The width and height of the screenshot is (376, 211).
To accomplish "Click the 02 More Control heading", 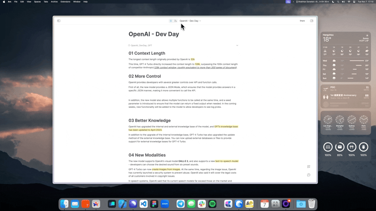I will (145, 76).
